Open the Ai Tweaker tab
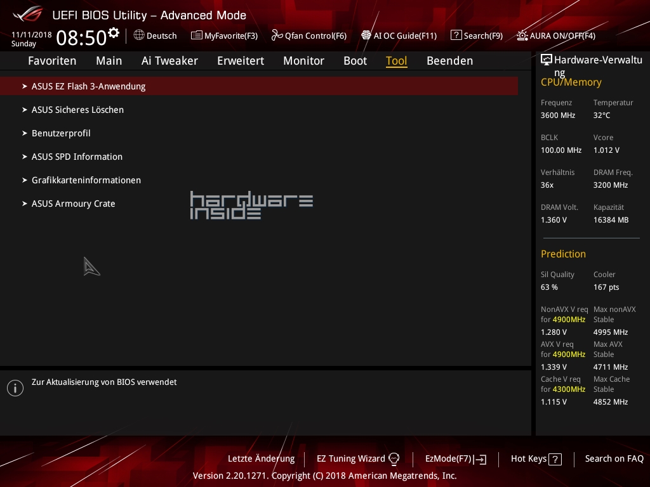 click(x=169, y=61)
